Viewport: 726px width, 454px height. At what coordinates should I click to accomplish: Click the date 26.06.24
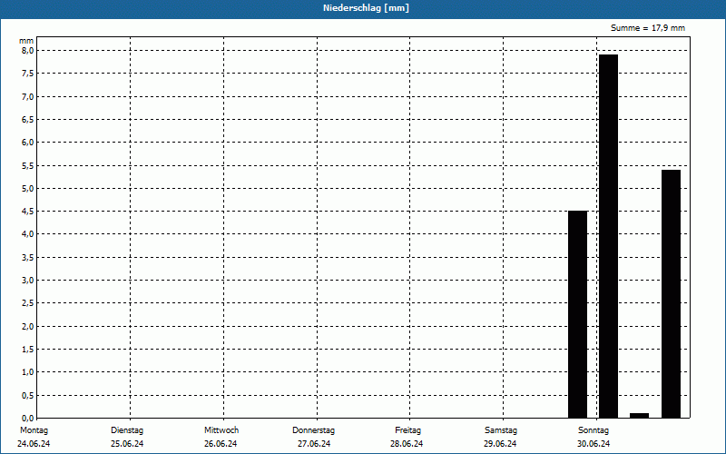pos(221,443)
